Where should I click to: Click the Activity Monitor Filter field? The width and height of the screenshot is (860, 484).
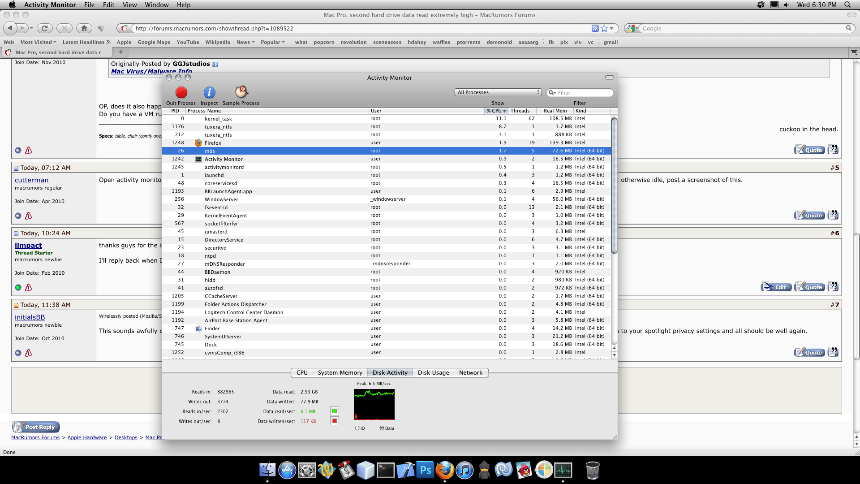click(x=580, y=92)
